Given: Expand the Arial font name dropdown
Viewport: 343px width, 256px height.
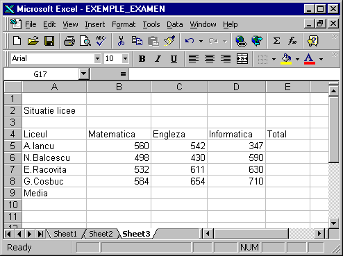Looking at the screenshot, I should pos(98,58).
